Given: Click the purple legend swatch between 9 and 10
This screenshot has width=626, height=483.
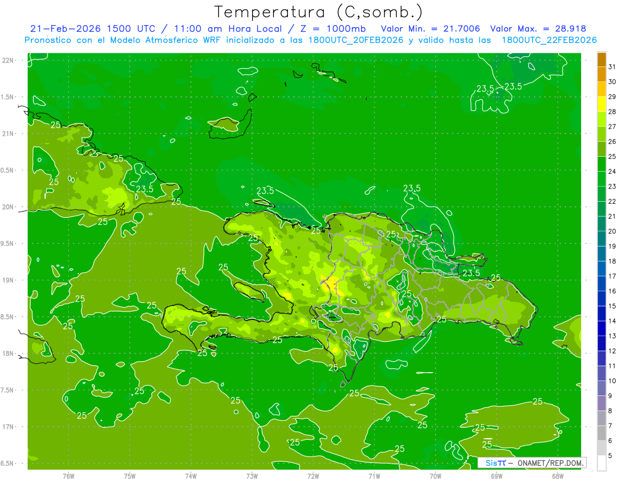Looking at the screenshot, I should click(x=601, y=388).
